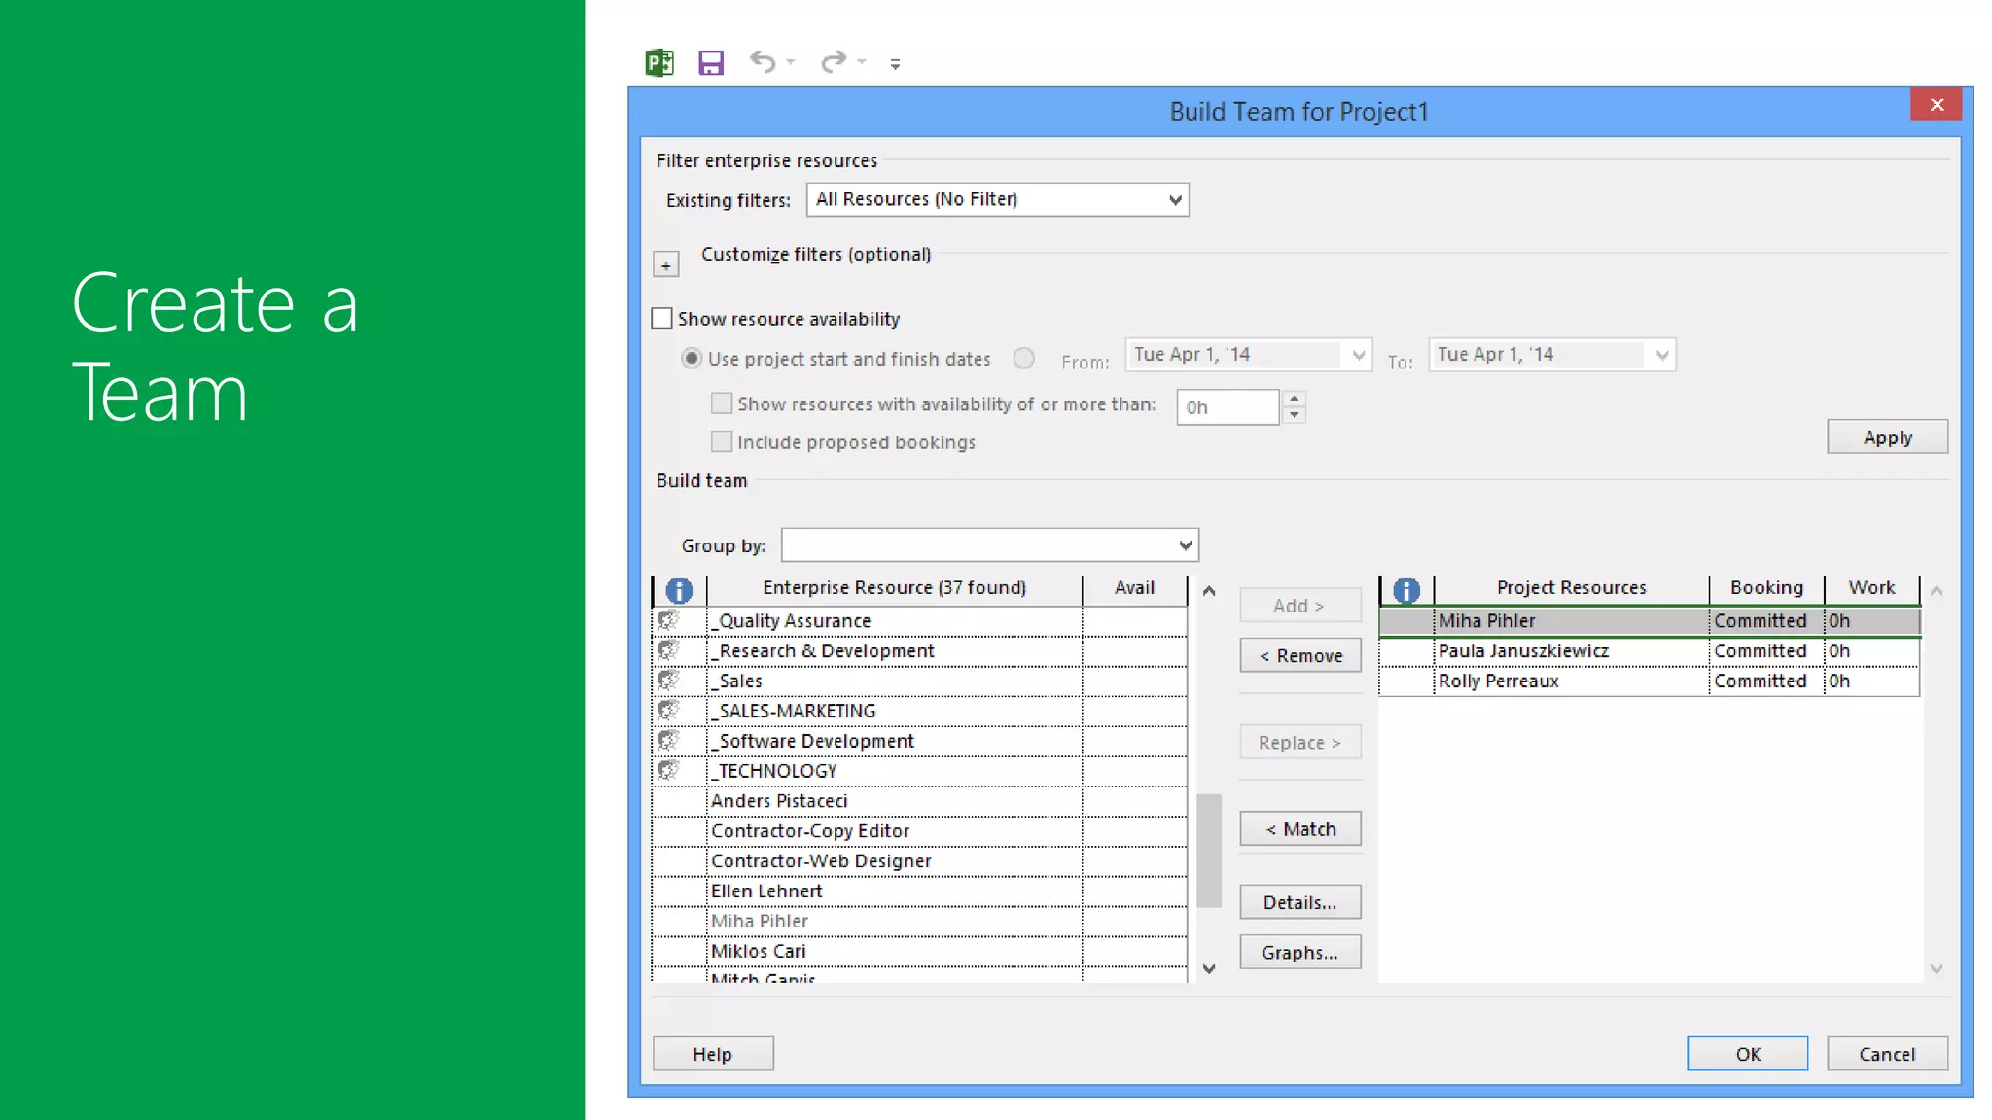Click the Remove button
The image size is (1992, 1120).
(1299, 656)
